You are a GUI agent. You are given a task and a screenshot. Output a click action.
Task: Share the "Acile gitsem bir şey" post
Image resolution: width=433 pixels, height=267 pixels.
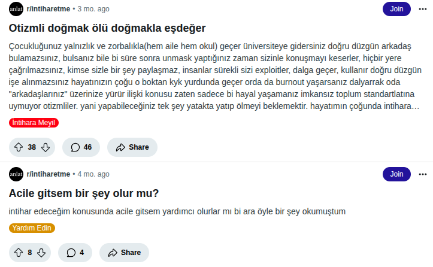(x=124, y=253)
